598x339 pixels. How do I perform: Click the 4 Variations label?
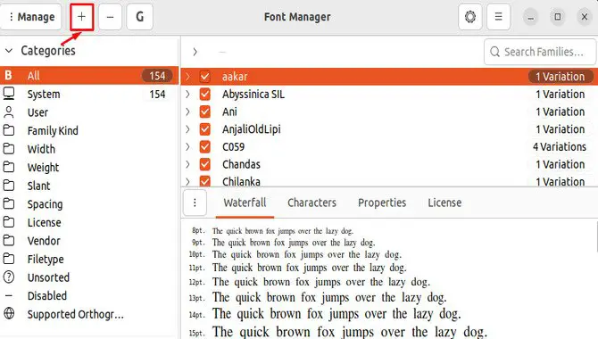tap(560, 147)
